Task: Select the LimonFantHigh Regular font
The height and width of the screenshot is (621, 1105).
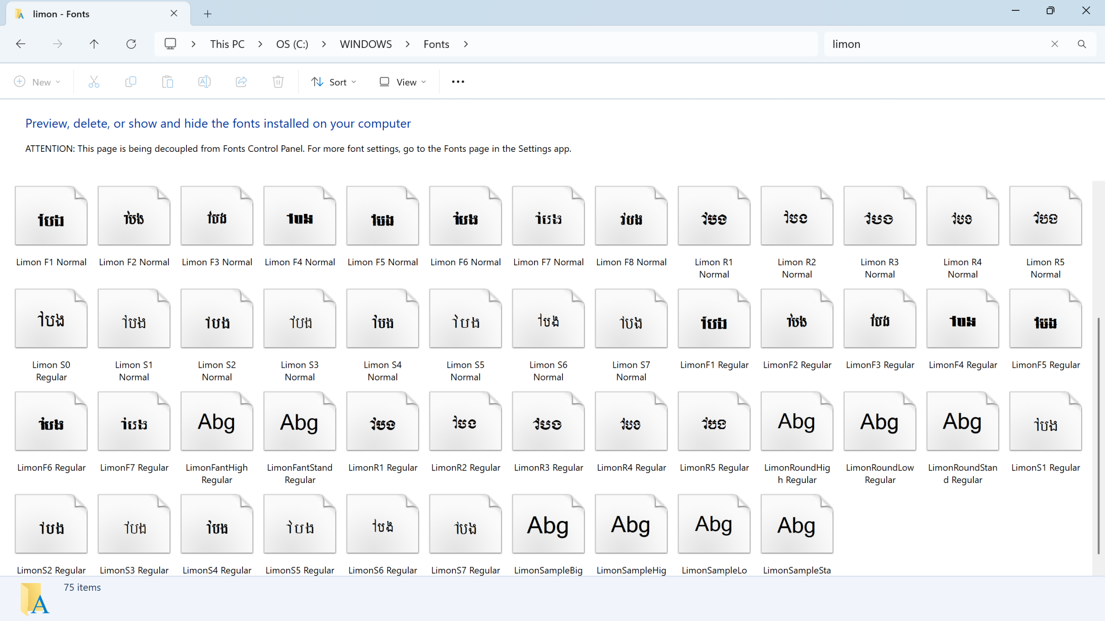Action: (217, 438)
